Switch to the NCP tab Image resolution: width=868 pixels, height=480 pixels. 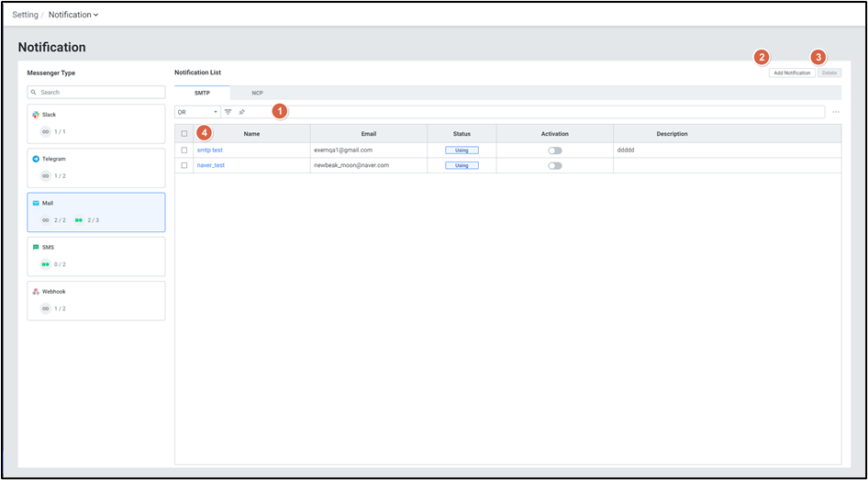(257, 93)
